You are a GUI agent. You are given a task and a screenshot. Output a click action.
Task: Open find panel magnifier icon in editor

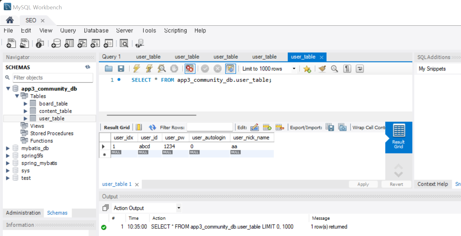(x=334, y=69)
